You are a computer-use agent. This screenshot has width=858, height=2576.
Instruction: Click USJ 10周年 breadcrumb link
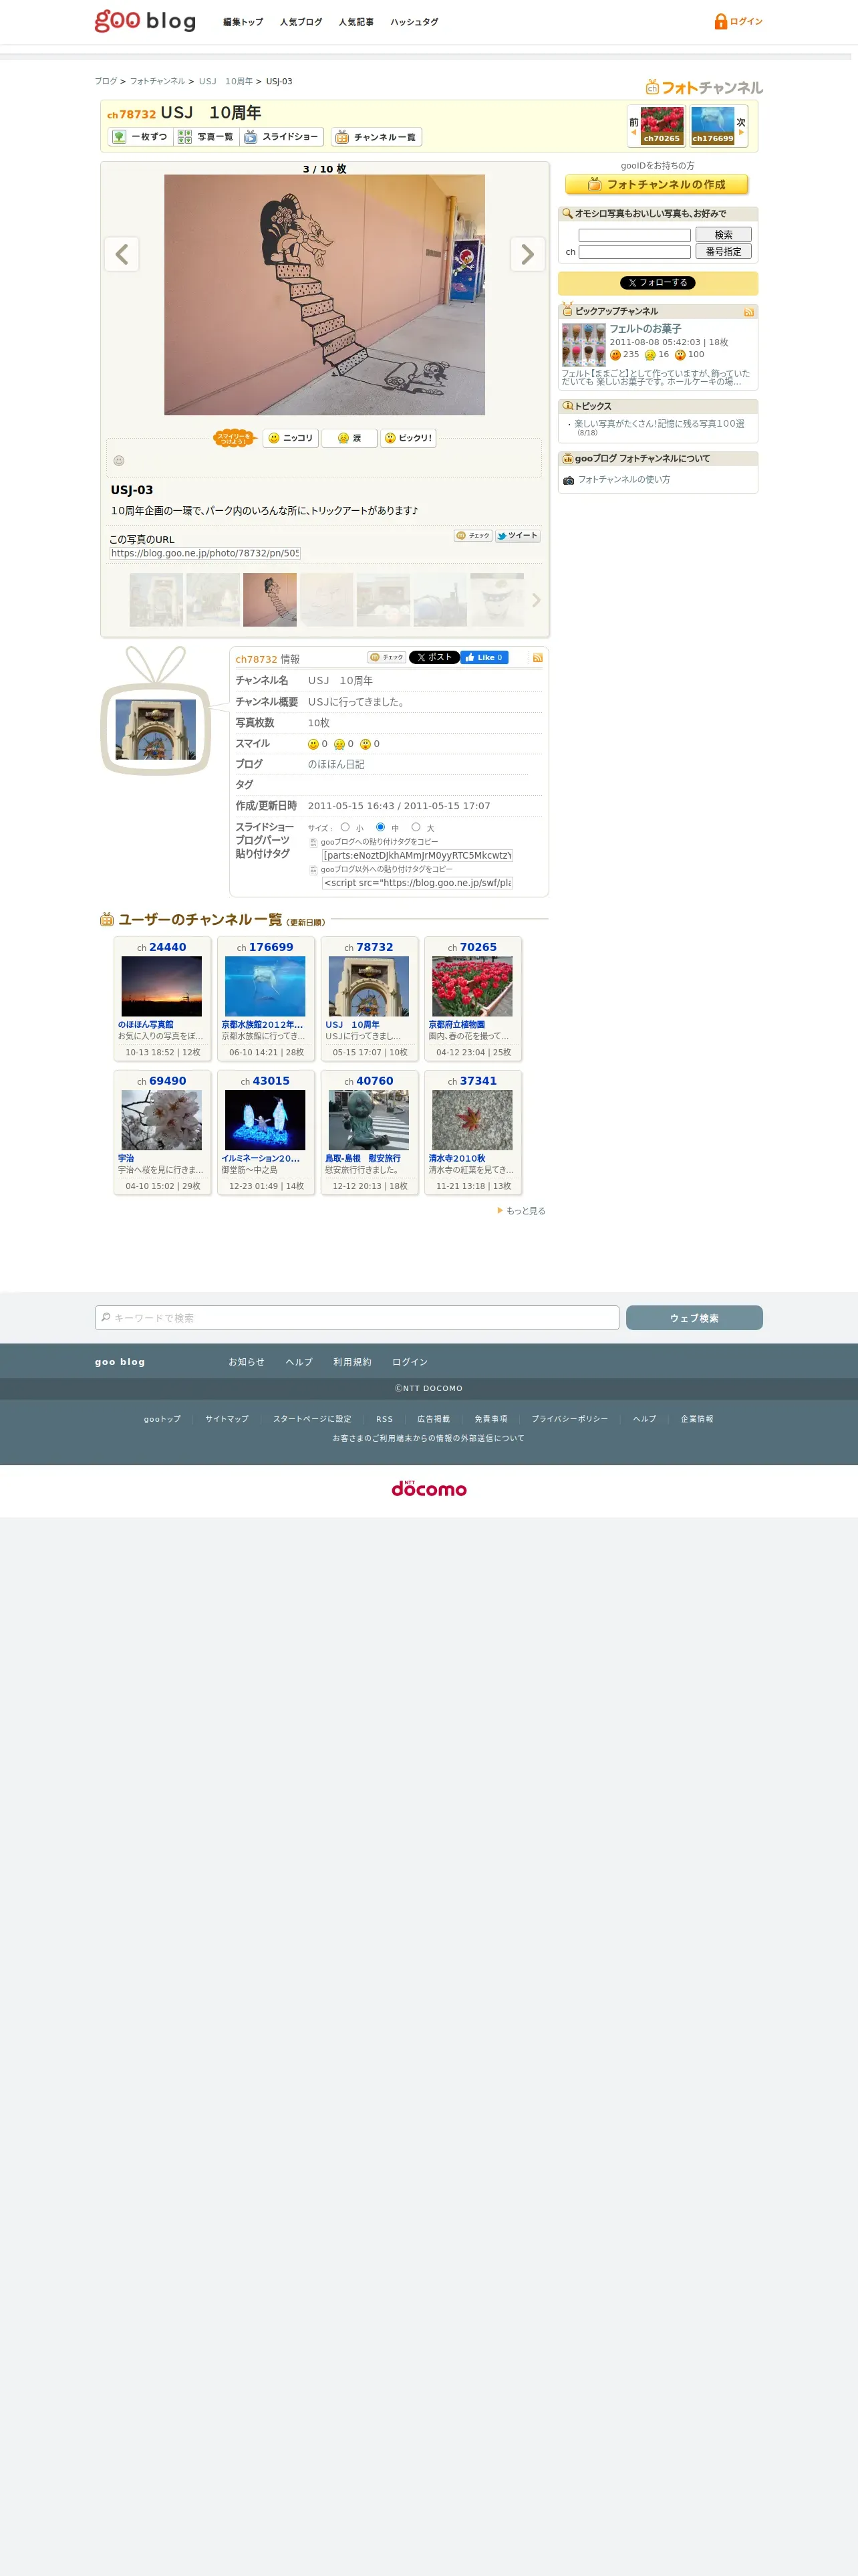click(x=226, y=82)
